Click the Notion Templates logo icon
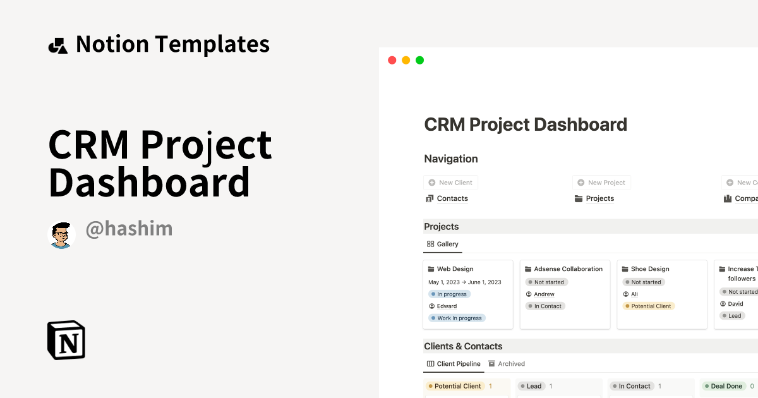This screenshot has height=398, width=758. tap(57, 43)
